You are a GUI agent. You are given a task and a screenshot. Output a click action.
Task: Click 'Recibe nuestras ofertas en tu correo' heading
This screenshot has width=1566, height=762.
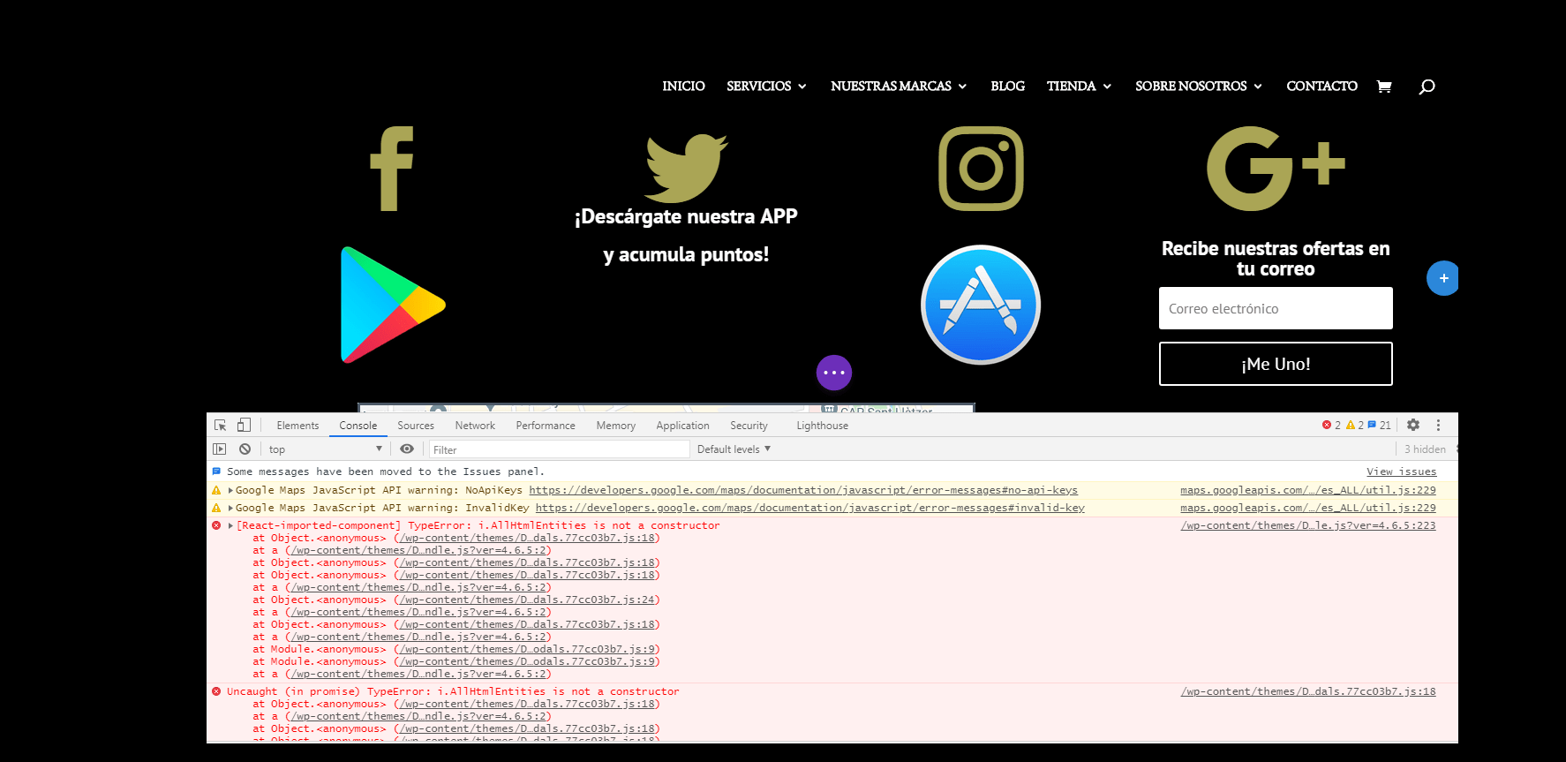pos(1276,259)
